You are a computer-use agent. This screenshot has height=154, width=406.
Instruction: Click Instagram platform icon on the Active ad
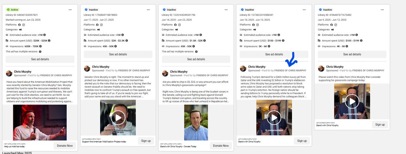tap(23, 25)
